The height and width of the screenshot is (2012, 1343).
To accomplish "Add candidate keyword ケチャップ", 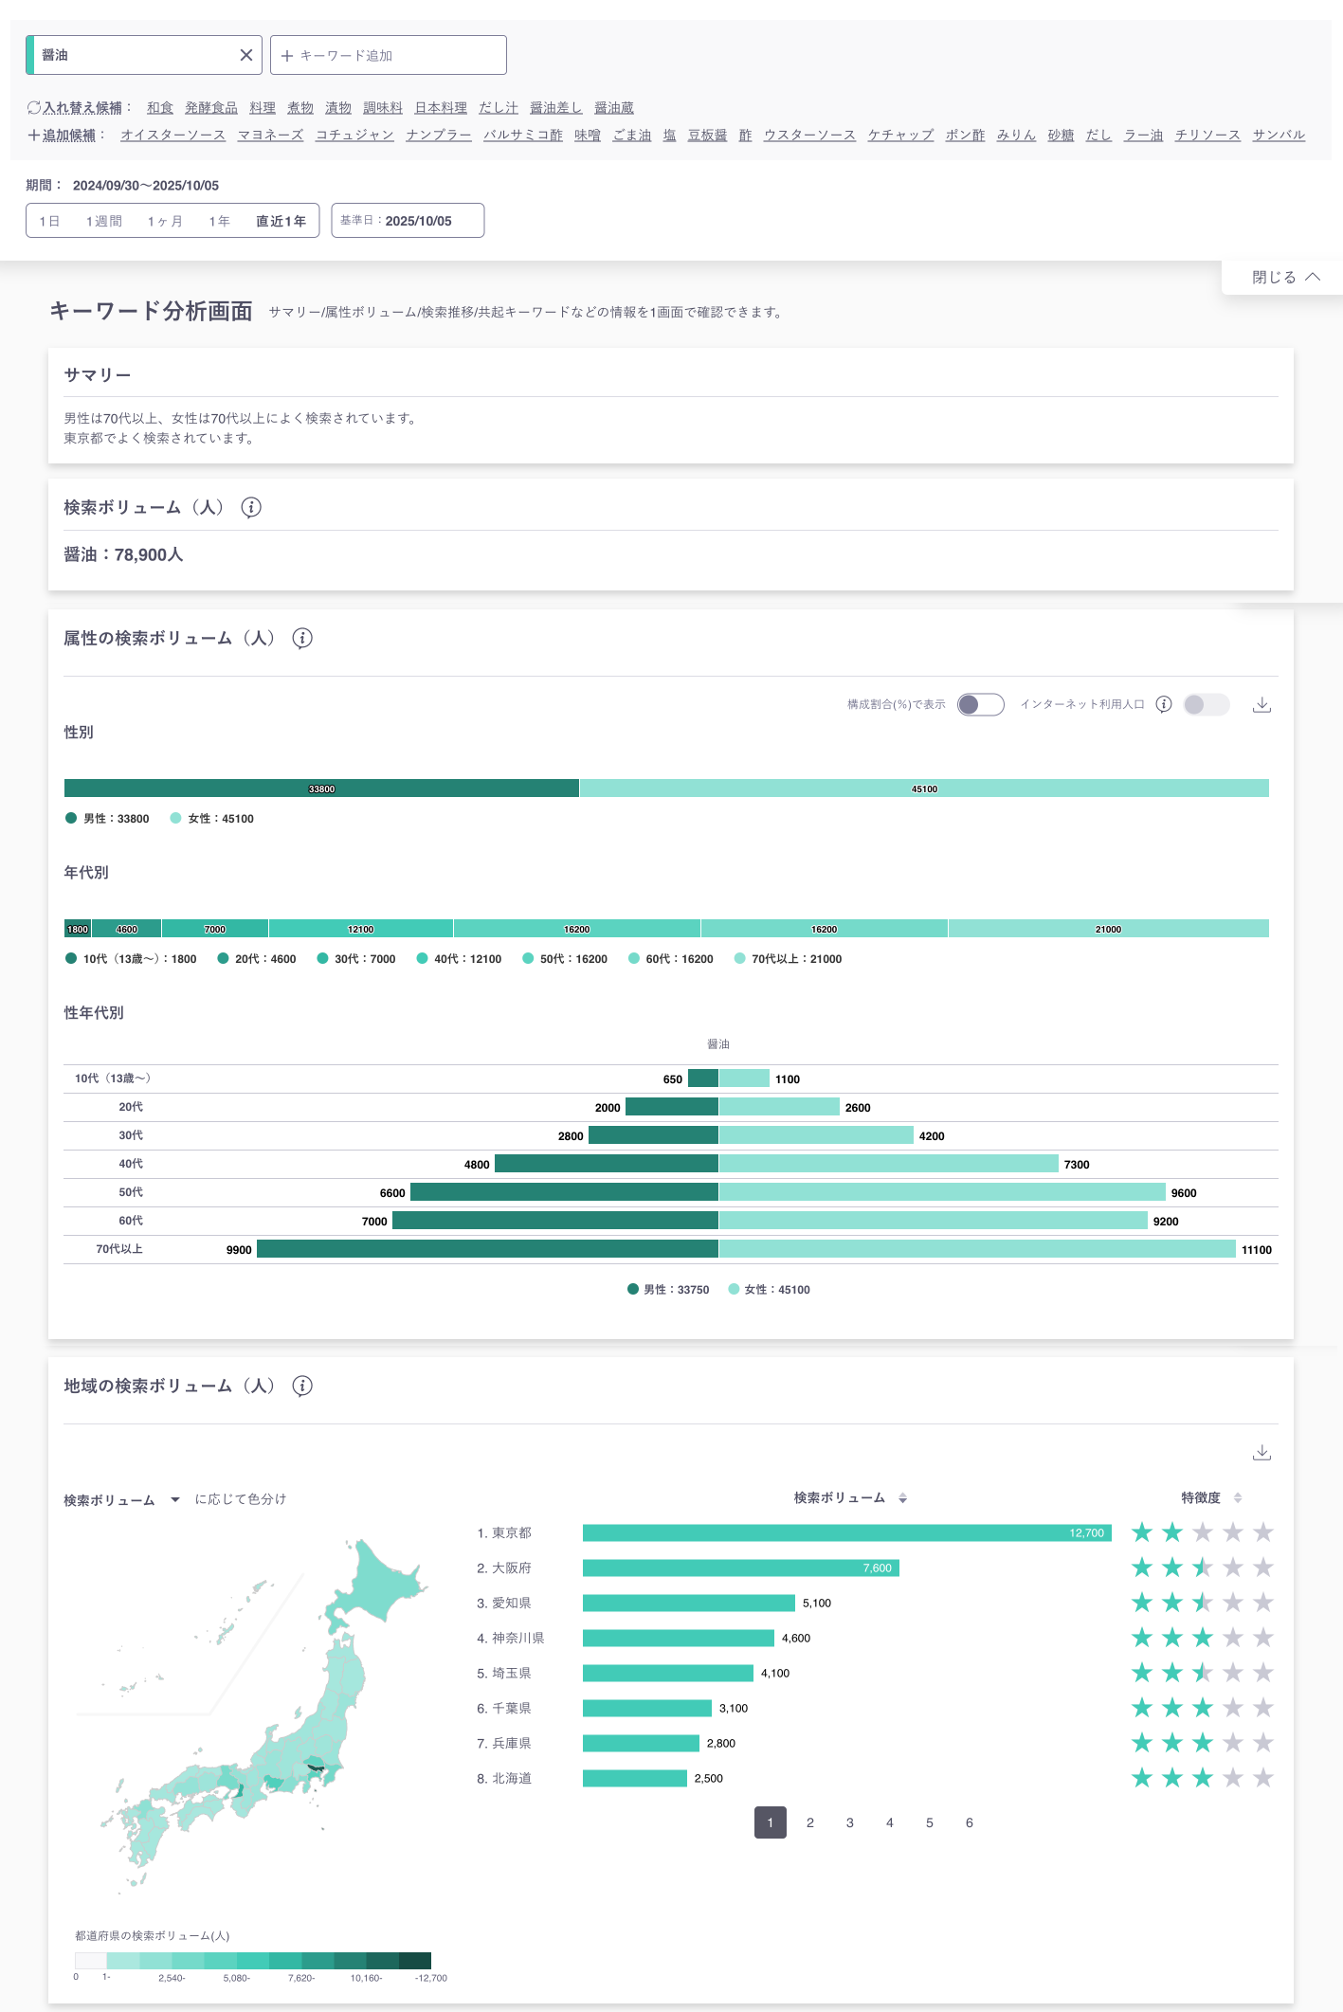I will pyautogui.click(x=900, y=136).
